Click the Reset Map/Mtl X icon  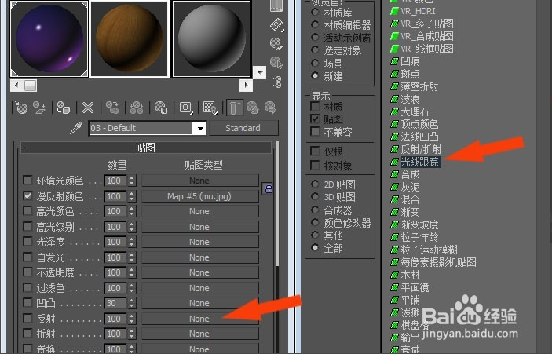click(x=88, y=108)
